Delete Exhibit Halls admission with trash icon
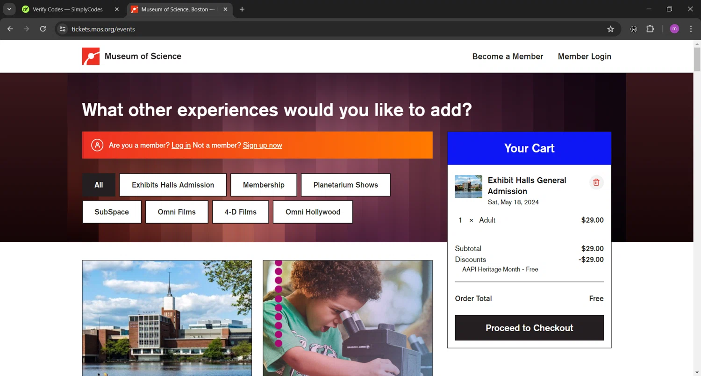 596,182
